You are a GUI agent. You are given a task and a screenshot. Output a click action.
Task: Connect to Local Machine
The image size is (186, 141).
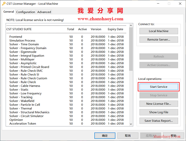(159, 31)
